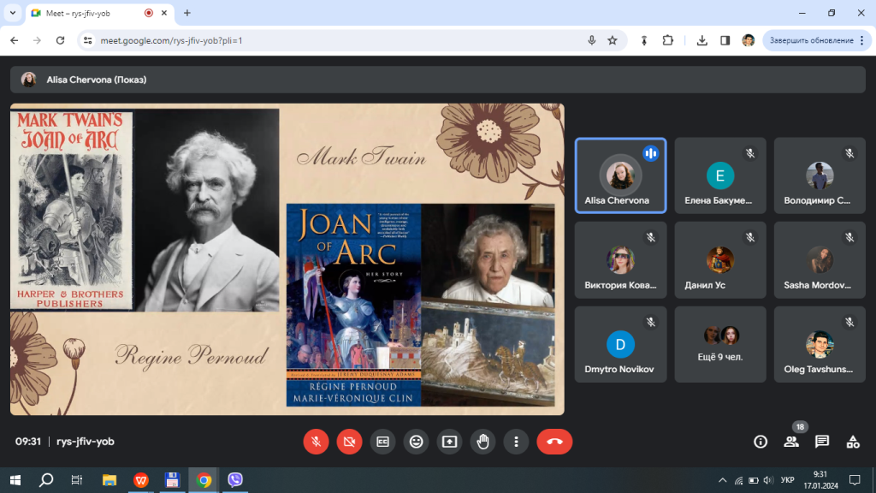The height and width of the screenshot is (493, 876).
Task: Switch the УКР keyboard language
Action: tap(788, 480)
